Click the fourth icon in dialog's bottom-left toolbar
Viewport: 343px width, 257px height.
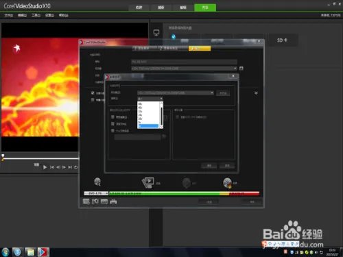coord(113,201)
